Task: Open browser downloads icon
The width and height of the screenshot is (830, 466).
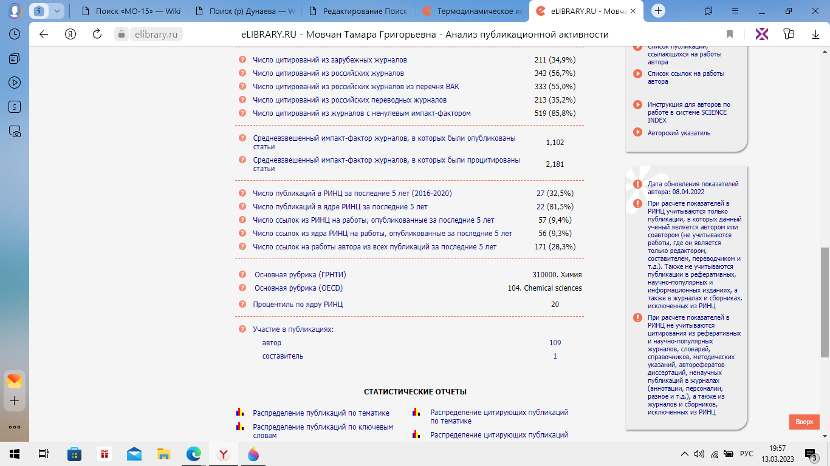Action: [815, 35]
